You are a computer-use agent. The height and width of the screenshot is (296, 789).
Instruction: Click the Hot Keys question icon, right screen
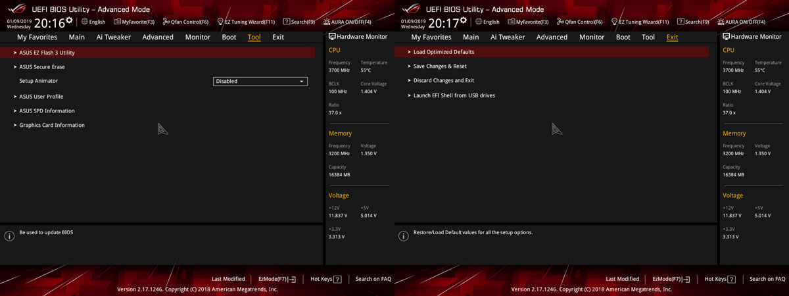[732, 279]
